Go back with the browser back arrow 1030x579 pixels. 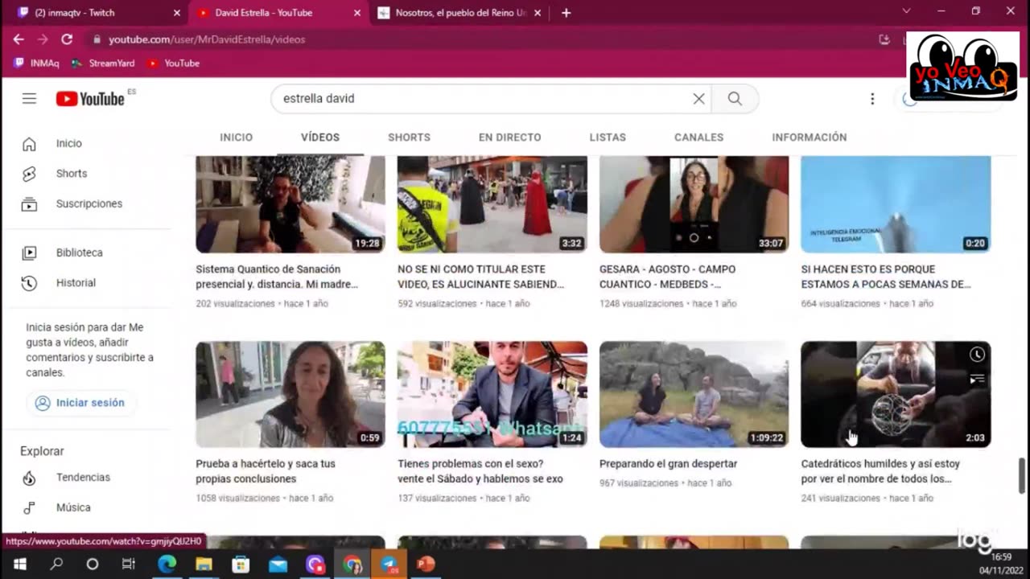pos(19,39)
